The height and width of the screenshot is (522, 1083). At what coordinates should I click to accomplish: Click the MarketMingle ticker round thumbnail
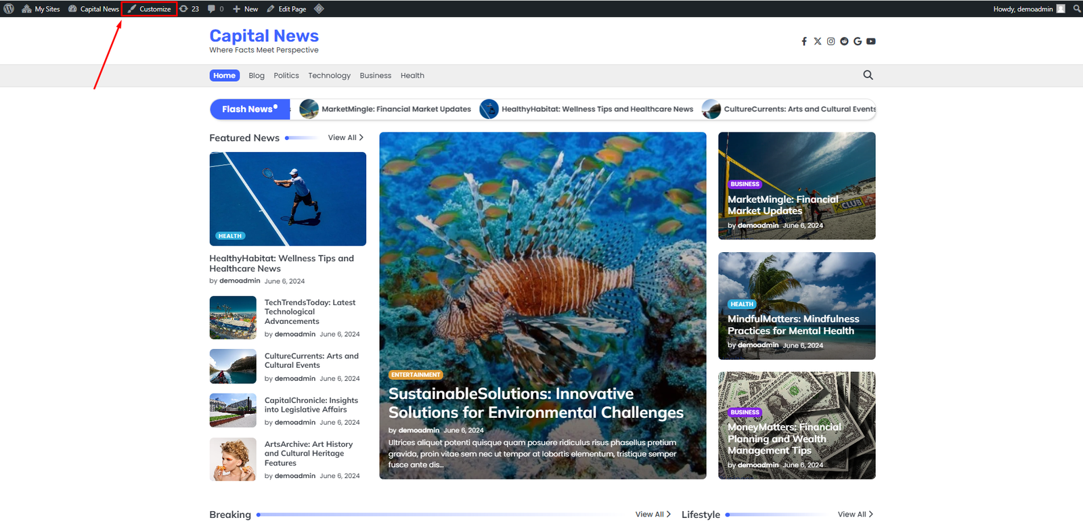pos(309,109)
